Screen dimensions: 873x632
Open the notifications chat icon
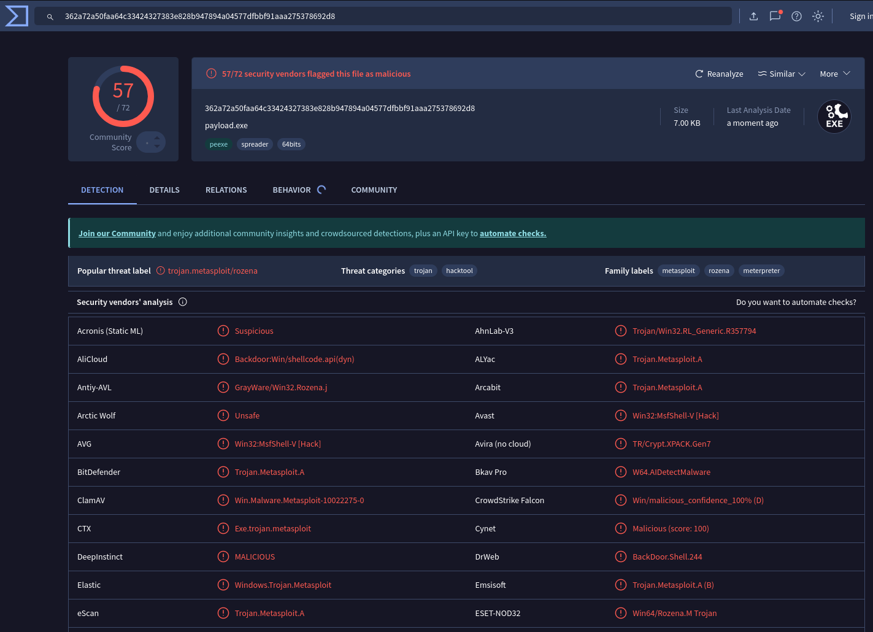775,16
